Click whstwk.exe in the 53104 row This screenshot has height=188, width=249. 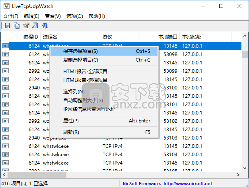tap(56, 154)
